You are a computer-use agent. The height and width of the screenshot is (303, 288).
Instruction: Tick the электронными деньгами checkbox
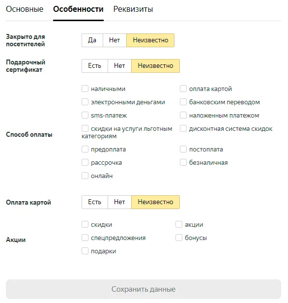pyautogui.click(x=85, y=102)
